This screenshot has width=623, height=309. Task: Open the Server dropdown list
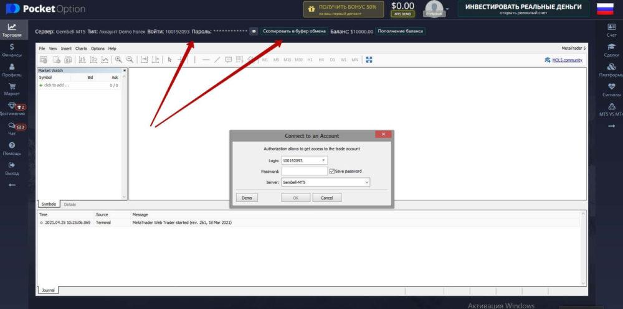[x=366, y=182]
